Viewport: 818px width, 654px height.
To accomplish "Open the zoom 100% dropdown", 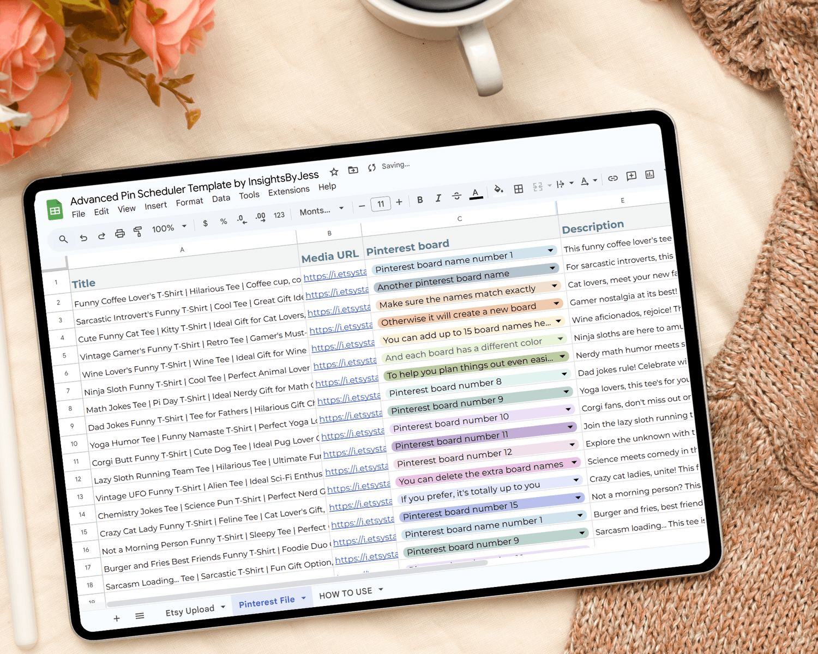I will point(169,228).
